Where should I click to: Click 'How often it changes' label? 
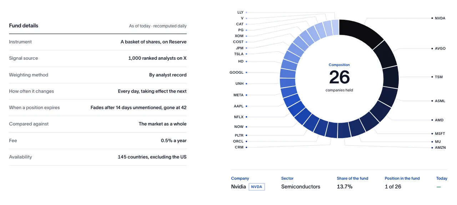click(x=31, y=91)
